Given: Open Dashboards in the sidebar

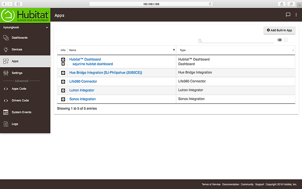Looking at the screenshot, I should (25, 38).
